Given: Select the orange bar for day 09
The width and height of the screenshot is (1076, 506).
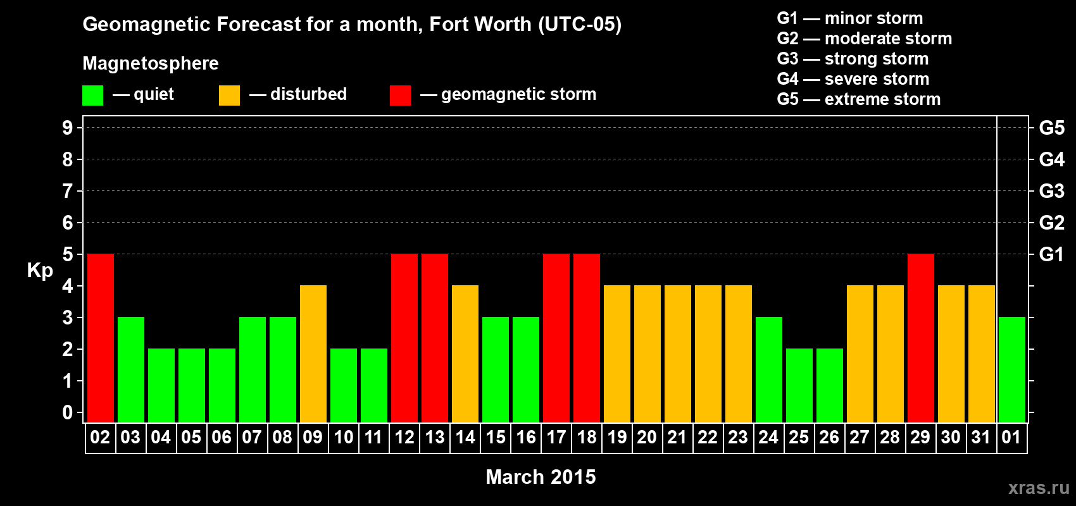Looking at the screenshot, I should point(313,354).
